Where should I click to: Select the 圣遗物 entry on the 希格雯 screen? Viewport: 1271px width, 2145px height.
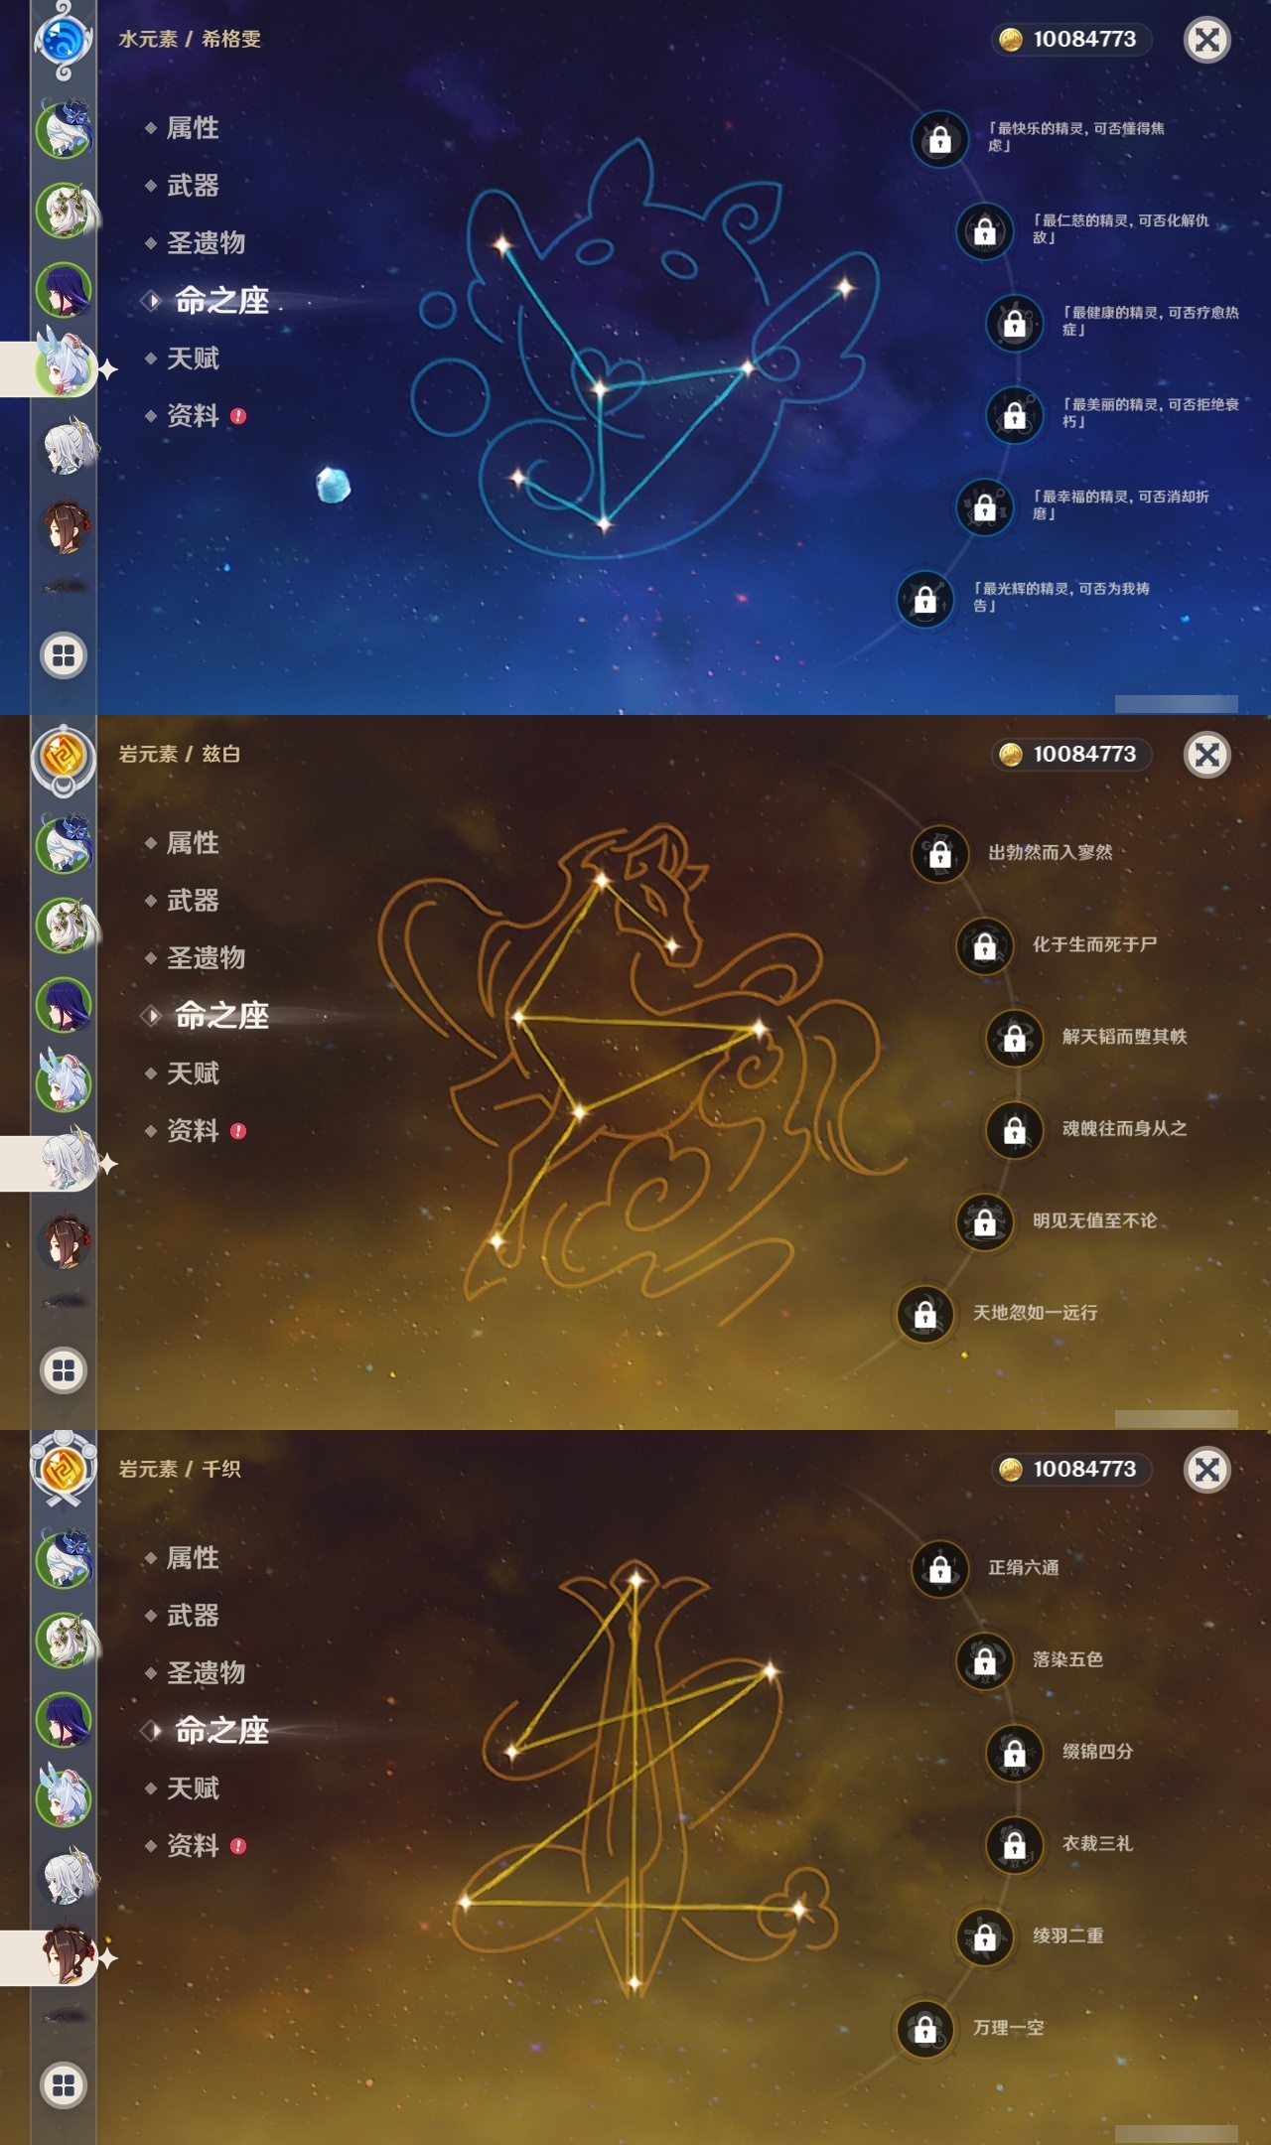(205, 243)
